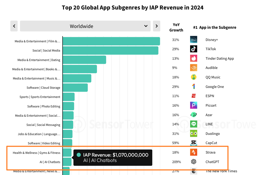Click the Picsart app icon
The height and width of the screenshot is (175, 257).
[x=194, y=105]
